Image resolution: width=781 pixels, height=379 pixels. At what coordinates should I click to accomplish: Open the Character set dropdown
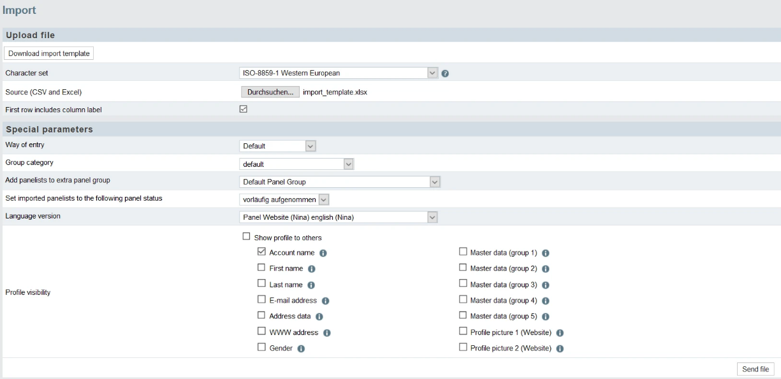(x=339, y=73)
